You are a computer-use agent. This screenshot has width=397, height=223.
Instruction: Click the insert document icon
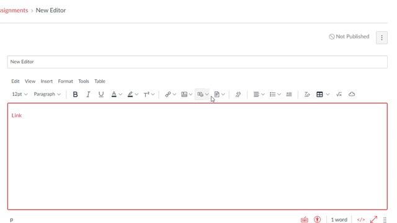click(x=216, y=94)
